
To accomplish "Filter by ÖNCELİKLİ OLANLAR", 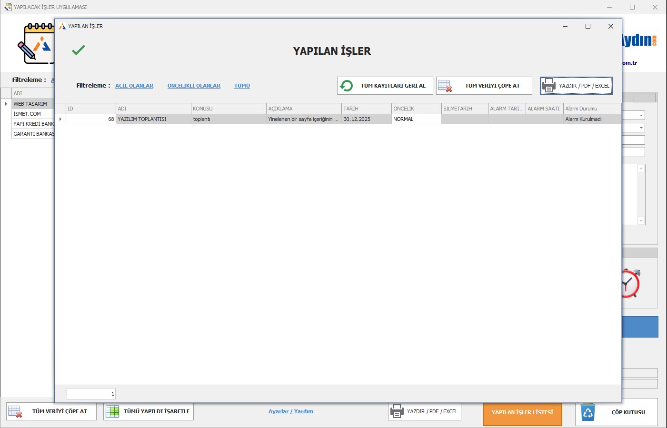I will [x=194, y=86].
